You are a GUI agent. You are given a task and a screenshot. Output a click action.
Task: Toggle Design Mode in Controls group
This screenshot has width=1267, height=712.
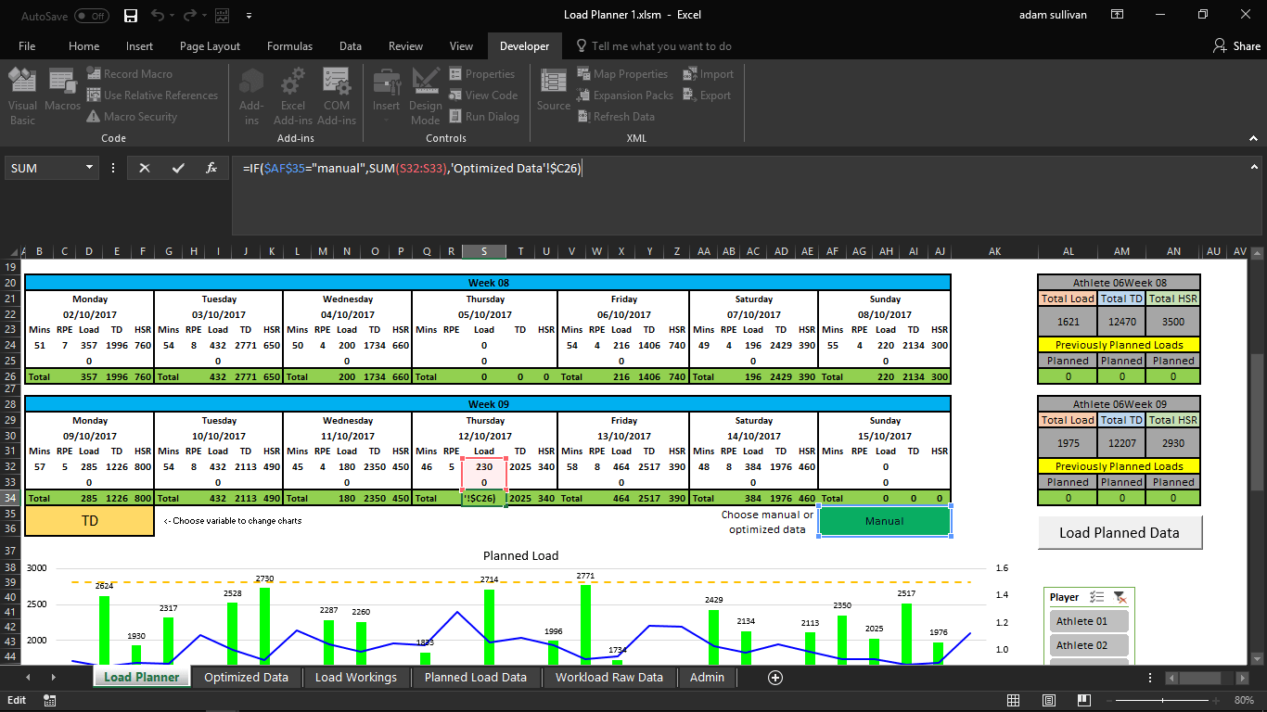click(426, 95)
